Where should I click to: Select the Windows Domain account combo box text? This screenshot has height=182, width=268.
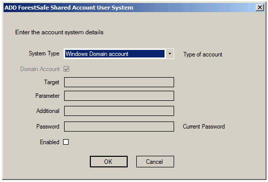point(115,54)
